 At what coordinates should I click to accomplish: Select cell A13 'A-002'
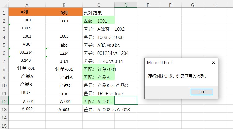pyautogui.click(x=27, y=109)
